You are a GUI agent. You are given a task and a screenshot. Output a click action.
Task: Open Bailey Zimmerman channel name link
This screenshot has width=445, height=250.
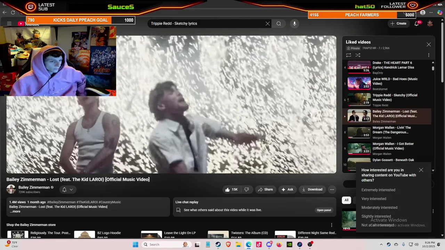click(34, 187)
